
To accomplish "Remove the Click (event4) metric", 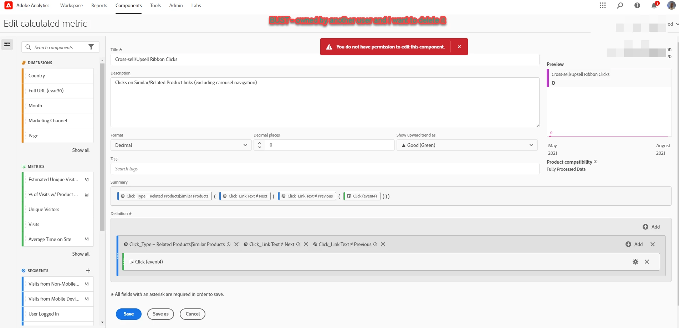I will point(647,262).
